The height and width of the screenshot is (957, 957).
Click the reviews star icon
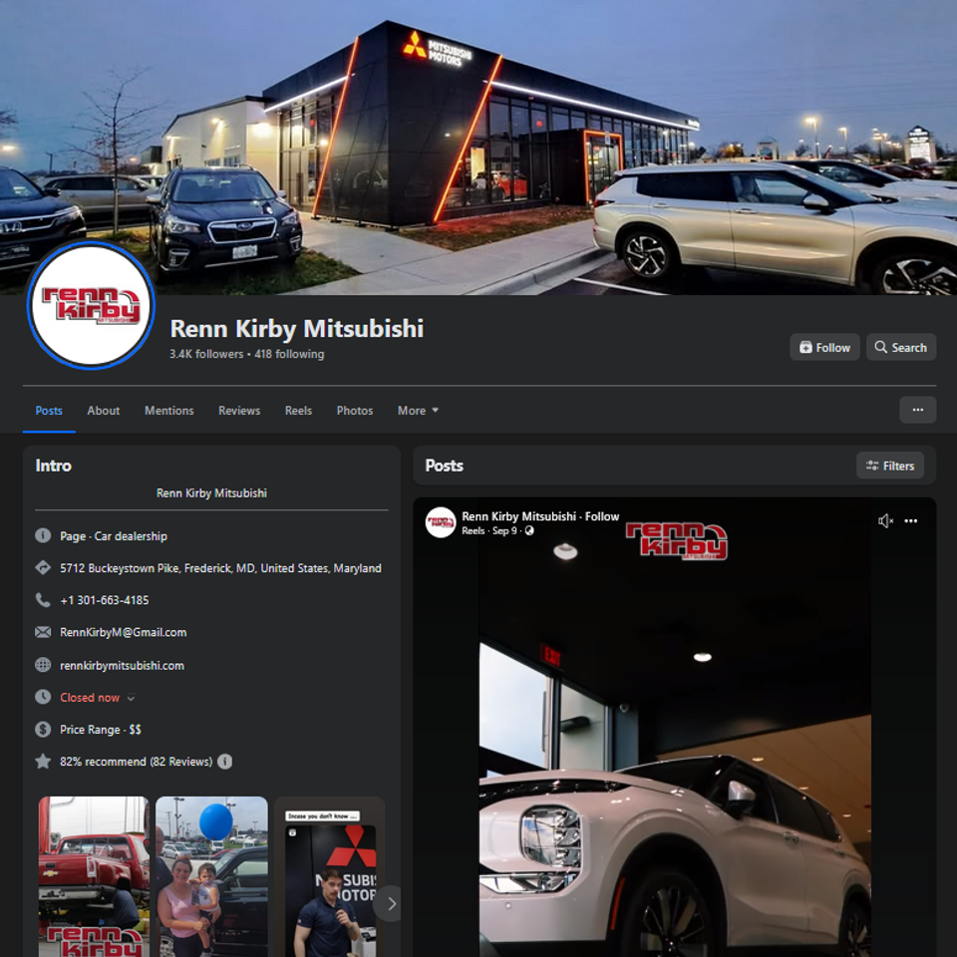click(43, 761)
